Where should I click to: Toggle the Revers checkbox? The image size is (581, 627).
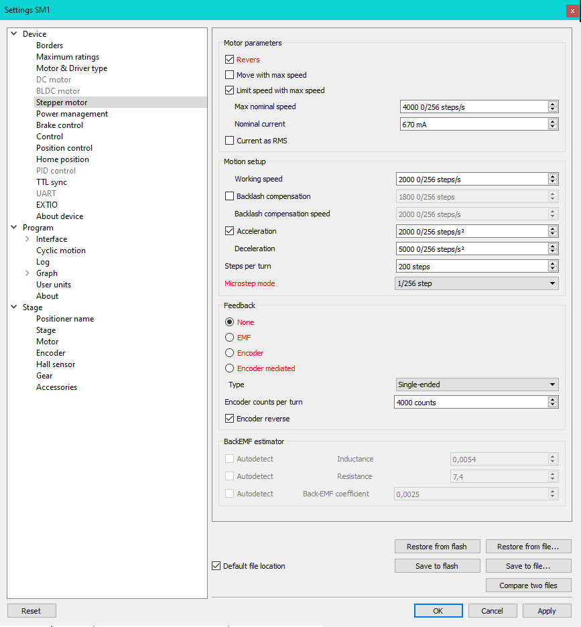coord(230,60)
